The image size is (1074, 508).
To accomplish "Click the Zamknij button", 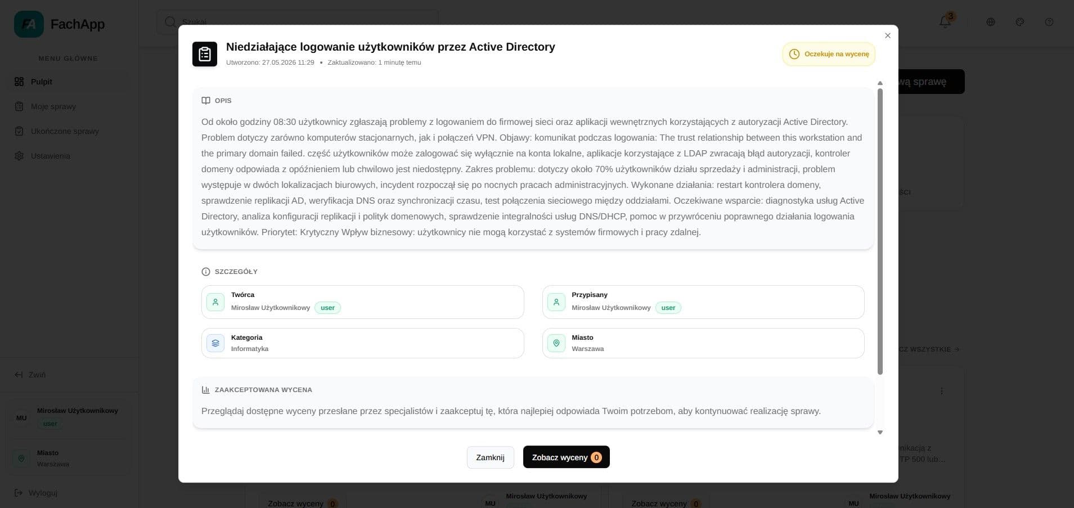I will pos(490,457).
